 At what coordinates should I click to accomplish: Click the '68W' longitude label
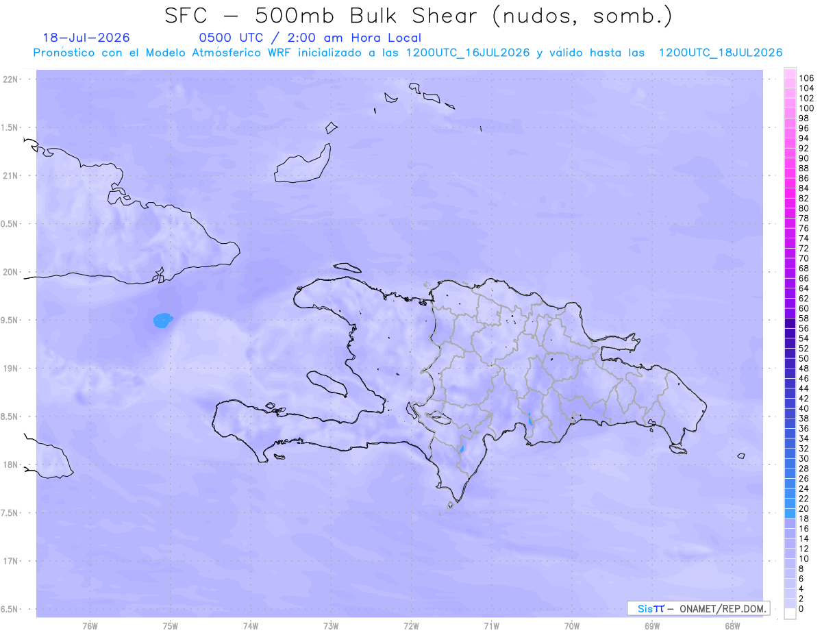(732, 626)
